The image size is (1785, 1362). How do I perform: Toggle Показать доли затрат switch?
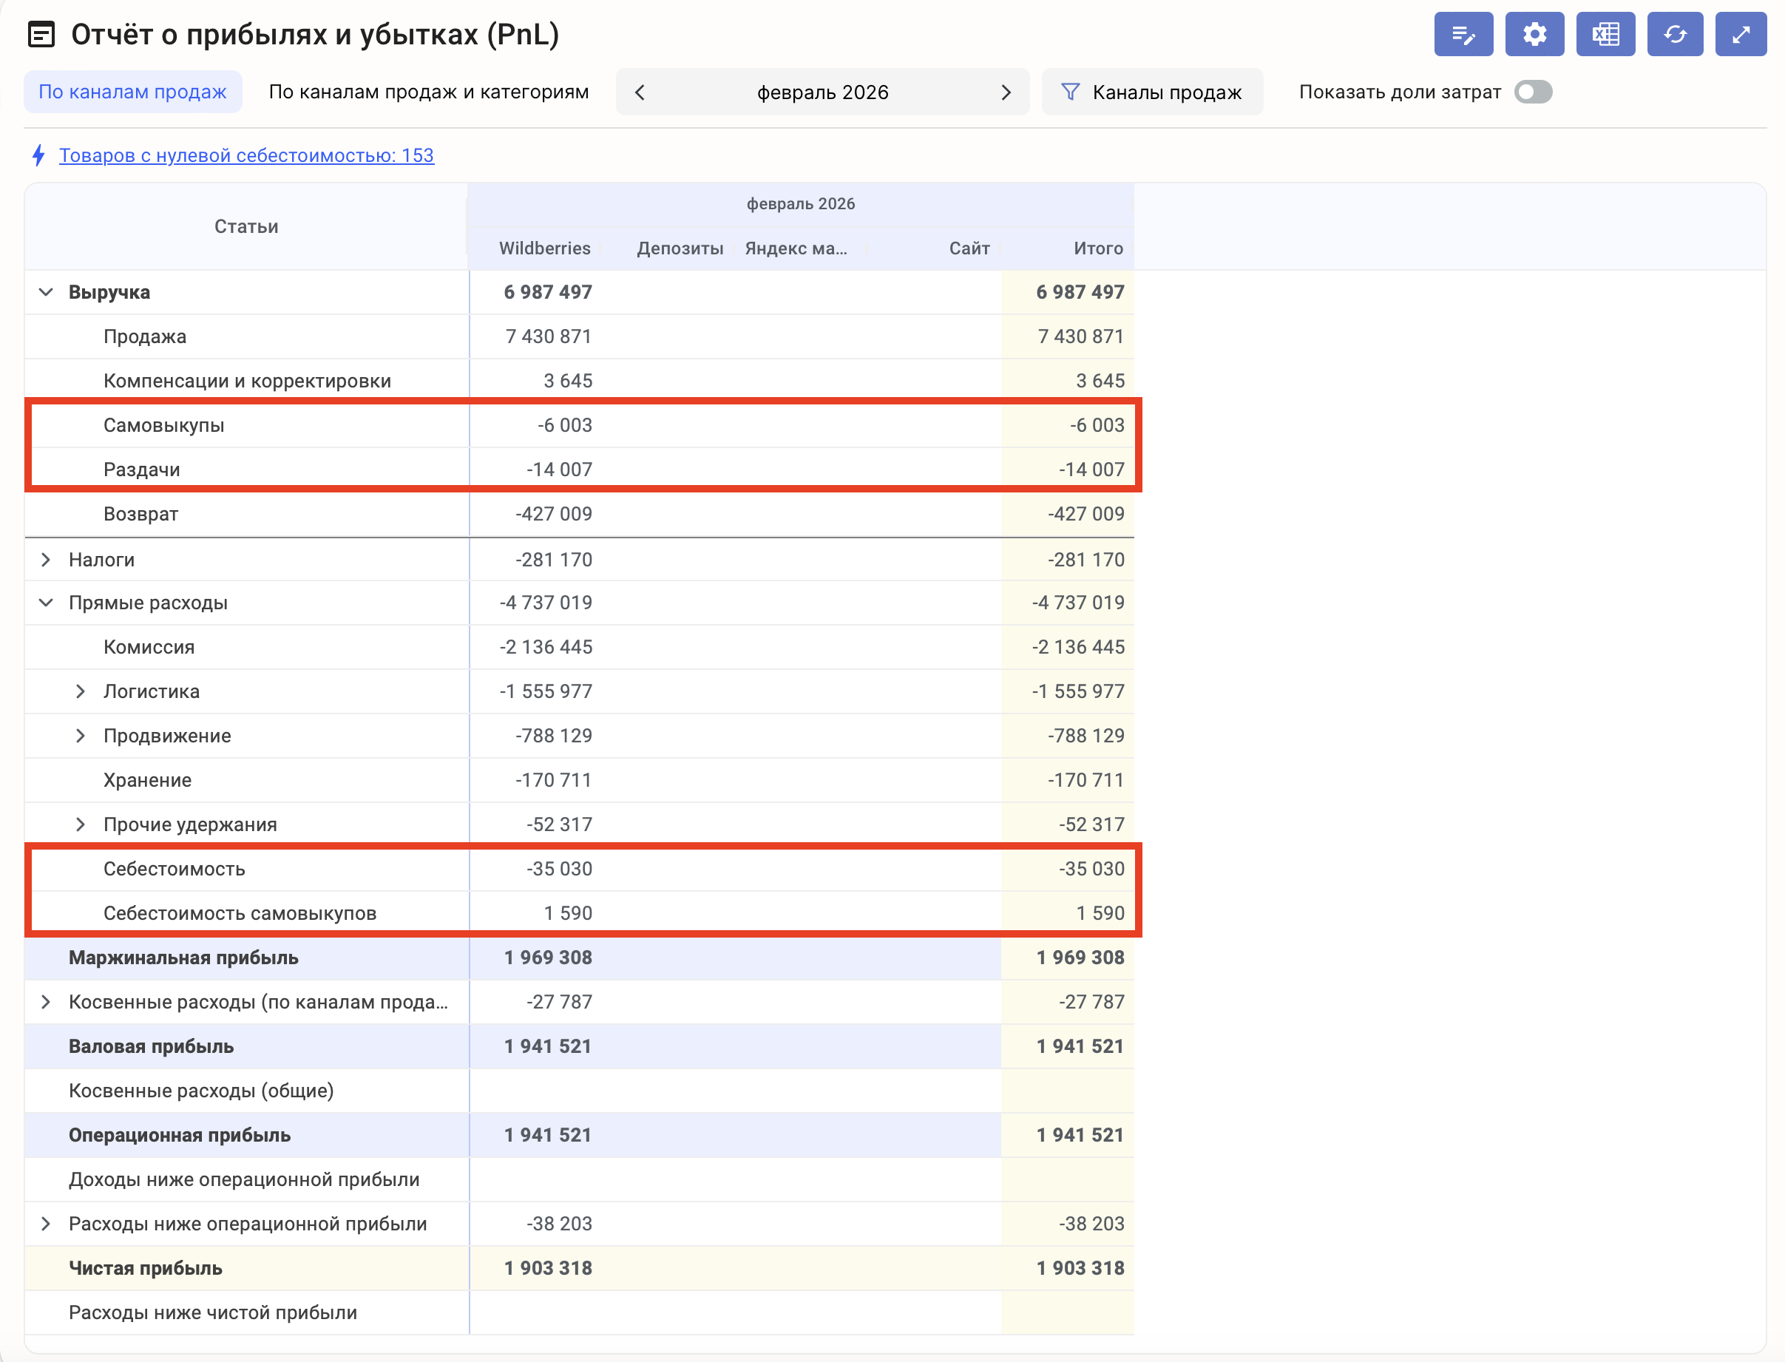click(x=1532, y=92)
